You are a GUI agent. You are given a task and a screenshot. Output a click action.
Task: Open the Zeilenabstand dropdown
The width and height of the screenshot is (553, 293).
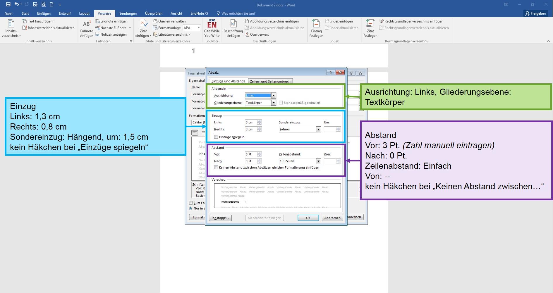click(318, 161)
